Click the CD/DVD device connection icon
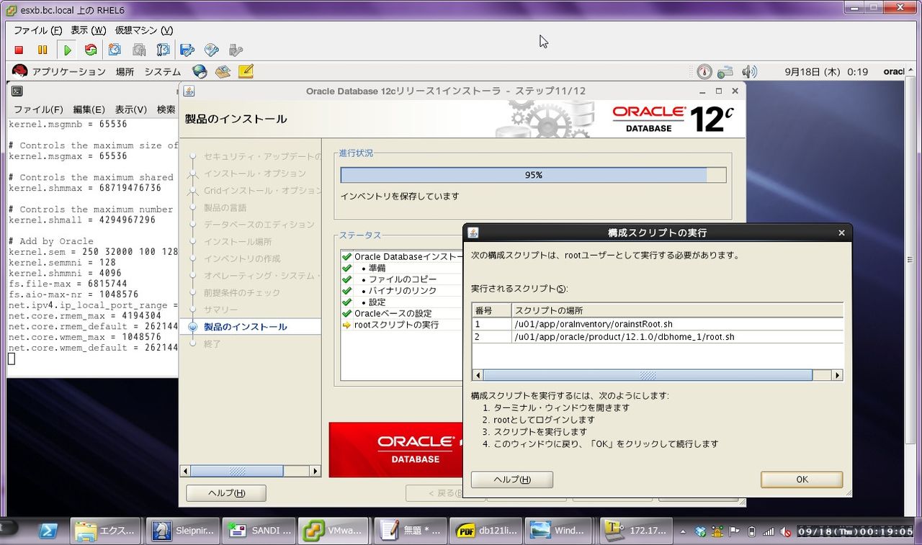Image resolution: width=922 pixels, height=545 pixels. pyautogui.click(x=211, y=50)
